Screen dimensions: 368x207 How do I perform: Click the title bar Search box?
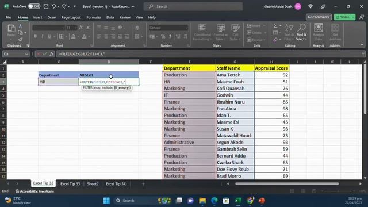(x=193, y=6)
